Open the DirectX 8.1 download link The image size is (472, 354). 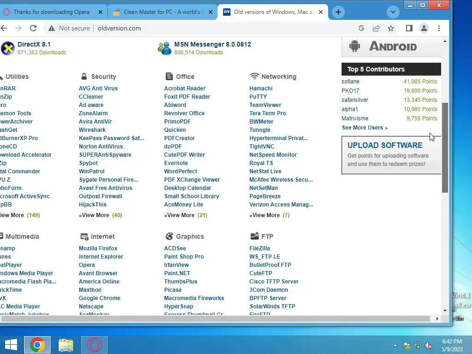34,44
